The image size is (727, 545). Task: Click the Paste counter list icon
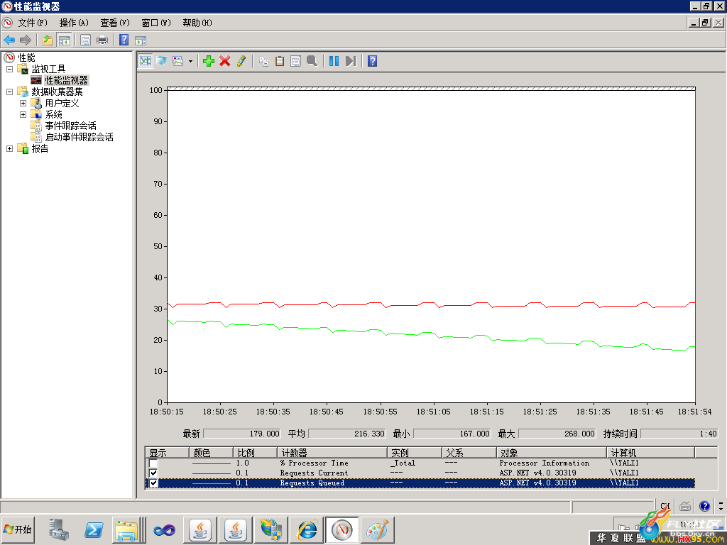280,61
